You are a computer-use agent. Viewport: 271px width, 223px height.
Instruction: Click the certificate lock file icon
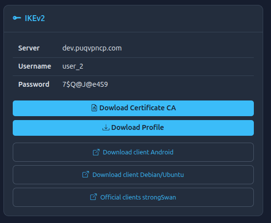point(94,108)
